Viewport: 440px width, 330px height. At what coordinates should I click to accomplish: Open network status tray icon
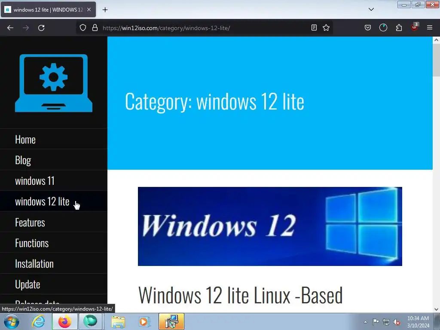point(386,322)
